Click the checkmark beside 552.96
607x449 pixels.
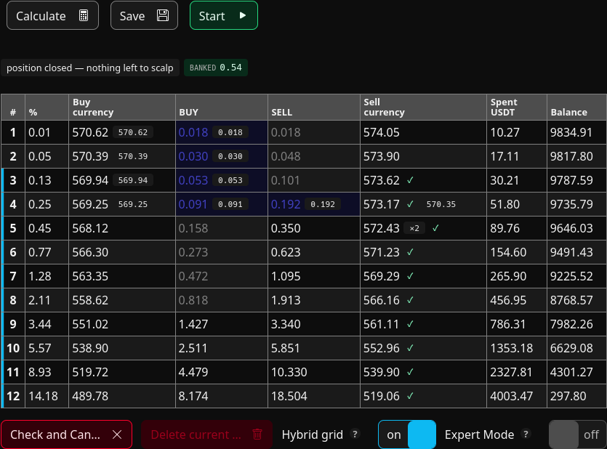410,348
